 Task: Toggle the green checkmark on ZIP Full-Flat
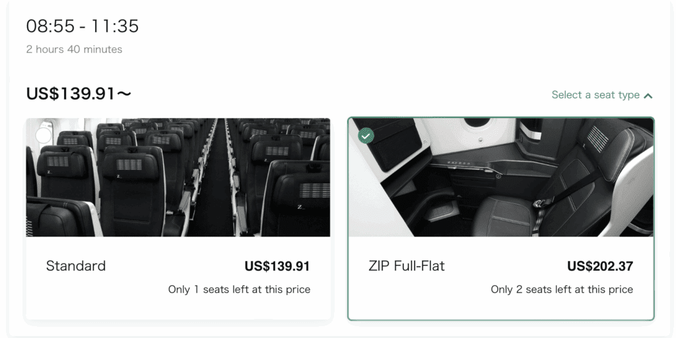point(366,136)
